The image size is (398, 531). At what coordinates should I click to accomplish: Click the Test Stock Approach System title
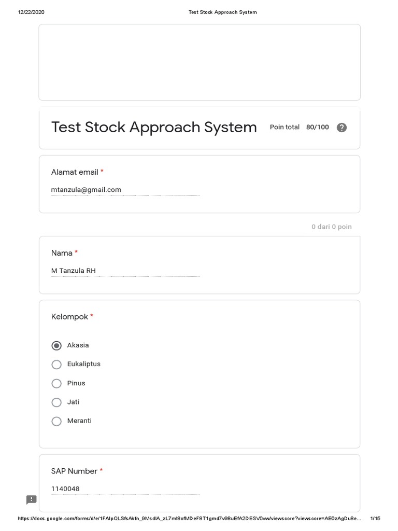pyautogui.click(x=154, y=128)
